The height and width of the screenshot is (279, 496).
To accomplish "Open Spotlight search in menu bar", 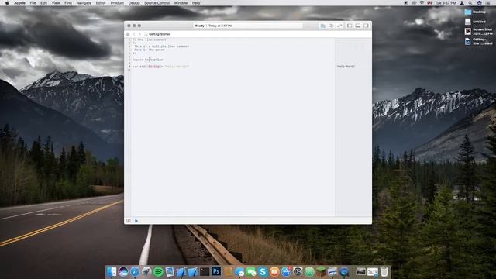I will pyautogui.click(x=470, y=3).
